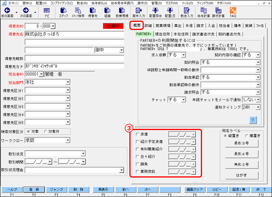
Task: Switch to the 担当者 tab
Action: coord(225,26)
